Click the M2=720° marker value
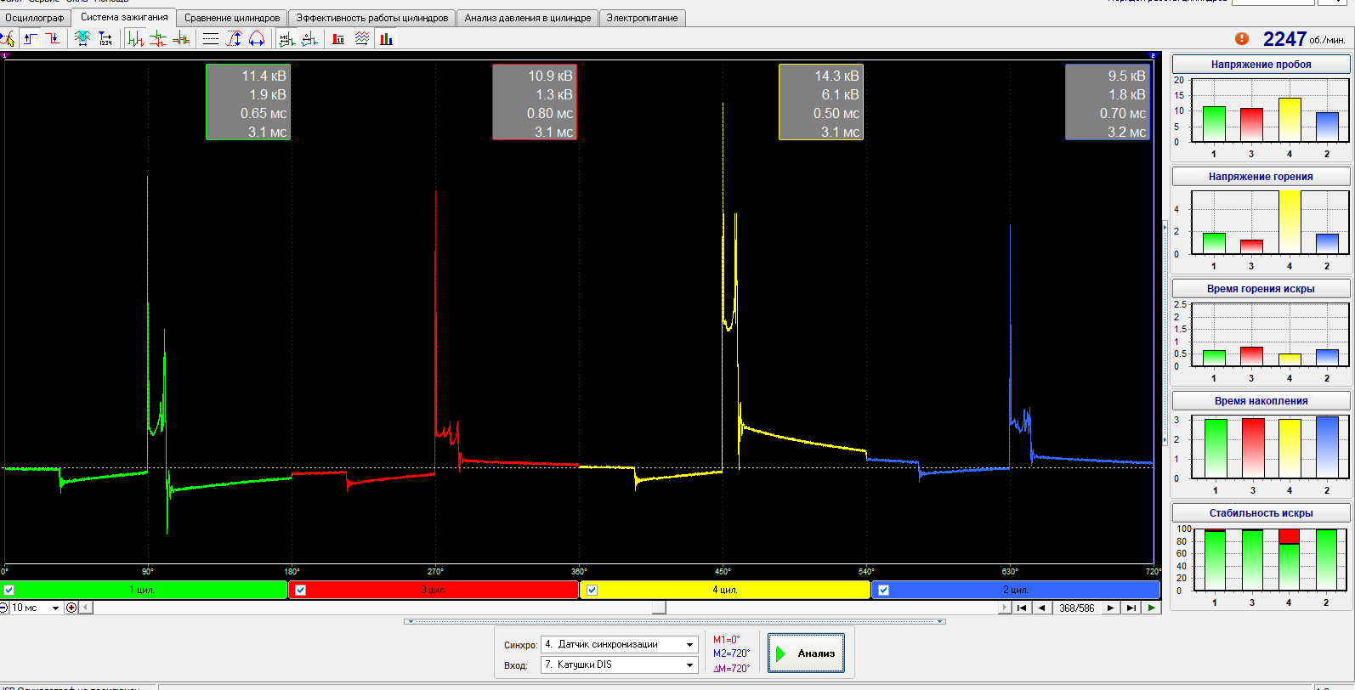Screen dimensions: 1355x690 pyautogui.click(x=731, y=653)
